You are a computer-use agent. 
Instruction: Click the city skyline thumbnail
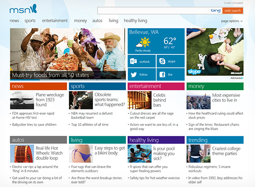pos(199,100)
